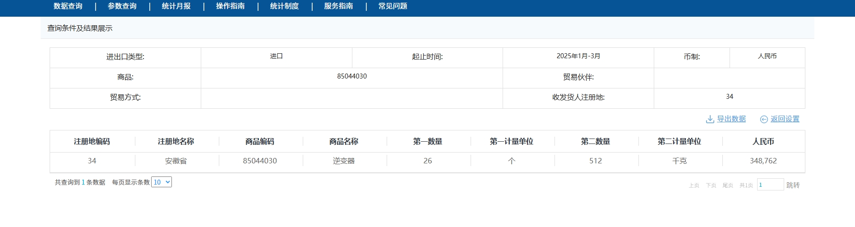Viewport: 855px width, 227px height.
Task: Click the 第二计量单位 column header
Action: click(x=679, y=141)
